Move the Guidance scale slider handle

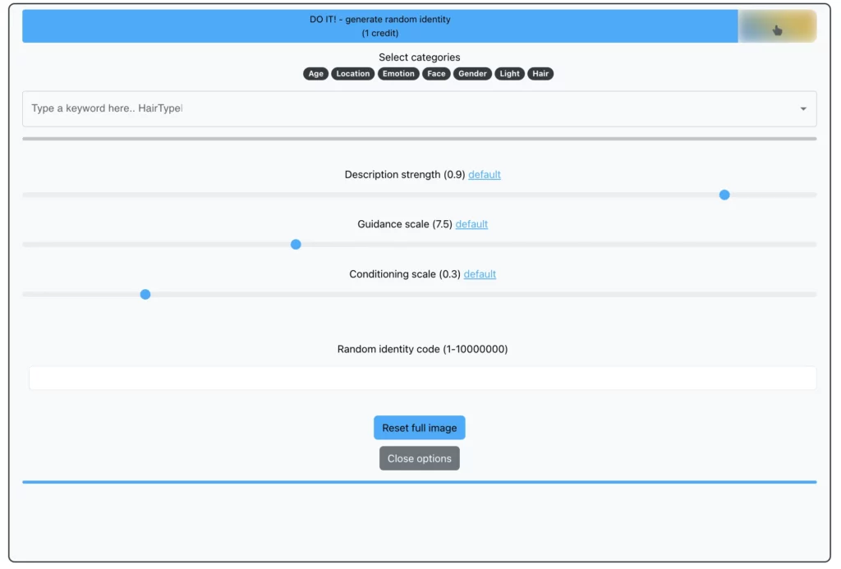(x=296, y=244)
